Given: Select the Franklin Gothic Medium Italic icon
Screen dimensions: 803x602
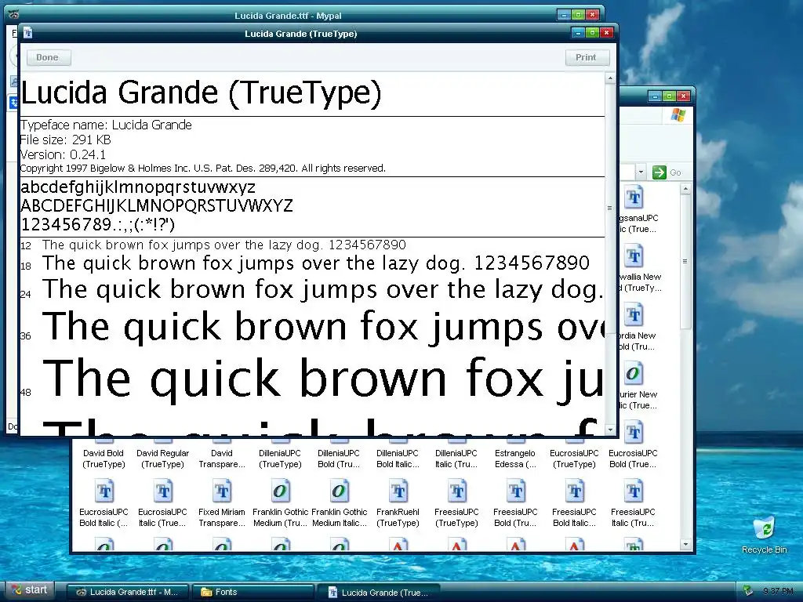Looking at the screenshot, I should coord(339,491).
